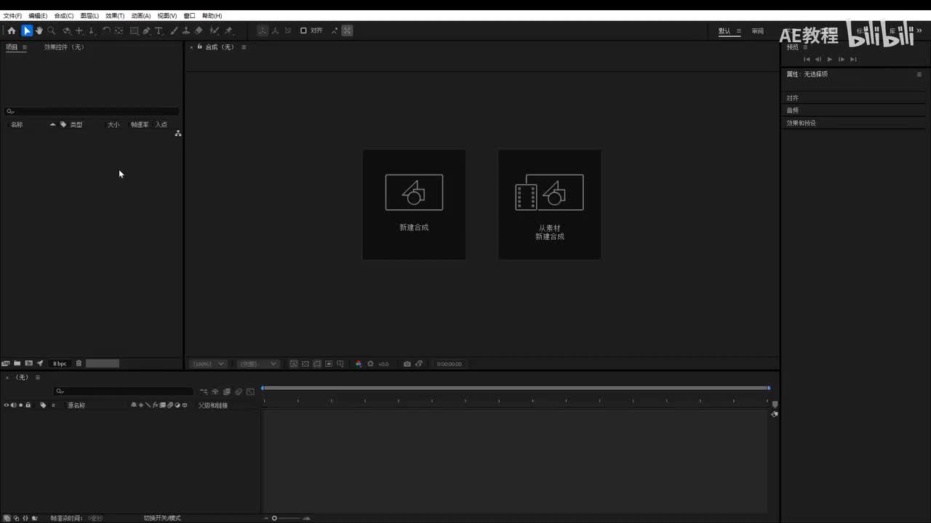Jump to last frame in Preview panel
This screenshot has height=523, width=931.
click(853, 60)
